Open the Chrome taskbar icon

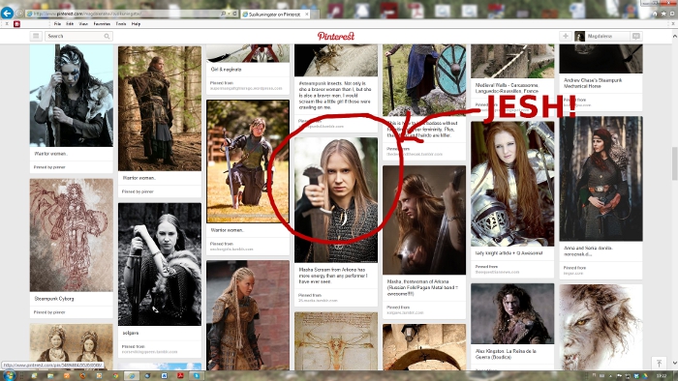pyautogui.click(x=115, y=376)
